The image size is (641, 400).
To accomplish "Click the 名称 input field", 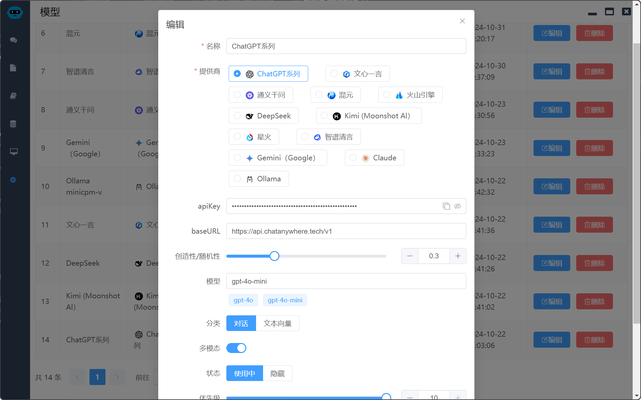I will click(x=346, y=46).
